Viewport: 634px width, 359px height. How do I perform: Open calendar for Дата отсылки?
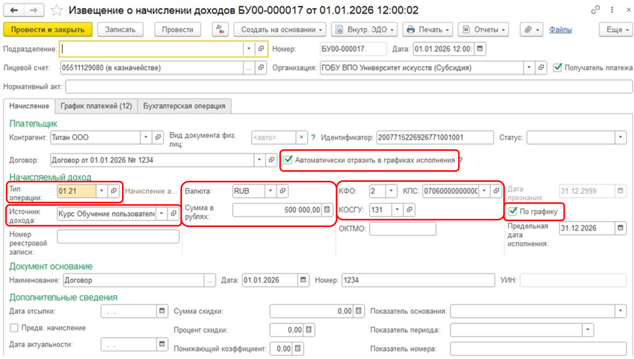point(162,311)
